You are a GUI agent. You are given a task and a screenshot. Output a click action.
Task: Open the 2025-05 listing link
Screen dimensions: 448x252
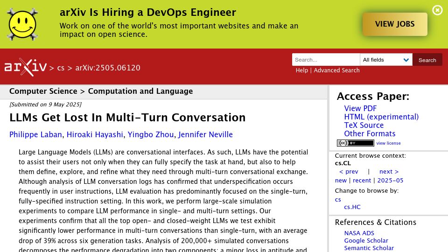pyautogui.click(x=390, y=180)
